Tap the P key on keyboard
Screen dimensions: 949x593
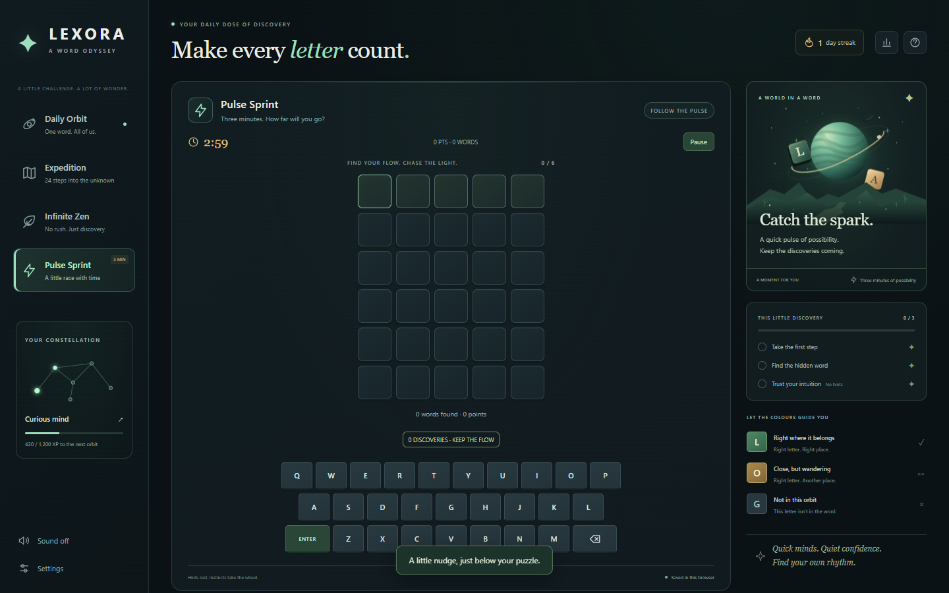click(x=605, y=476)
